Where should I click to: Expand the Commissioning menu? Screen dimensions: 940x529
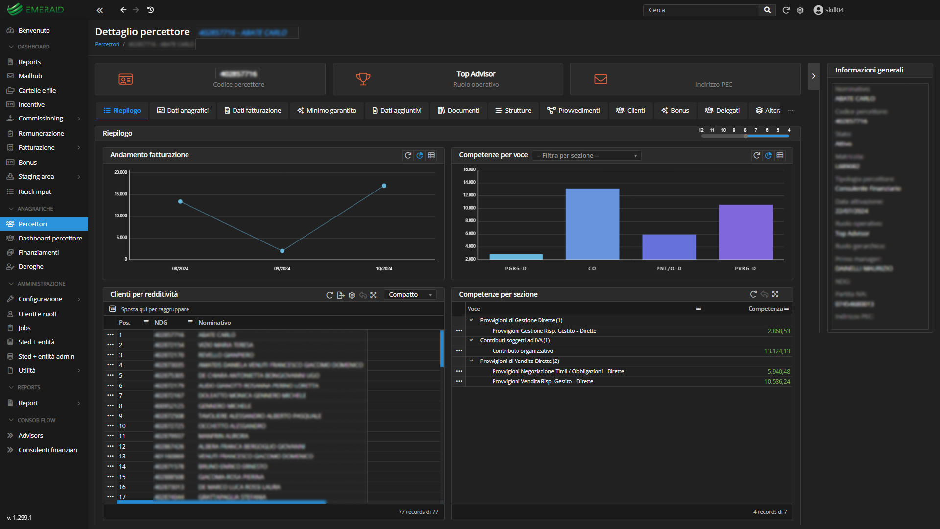click(44, 119)
